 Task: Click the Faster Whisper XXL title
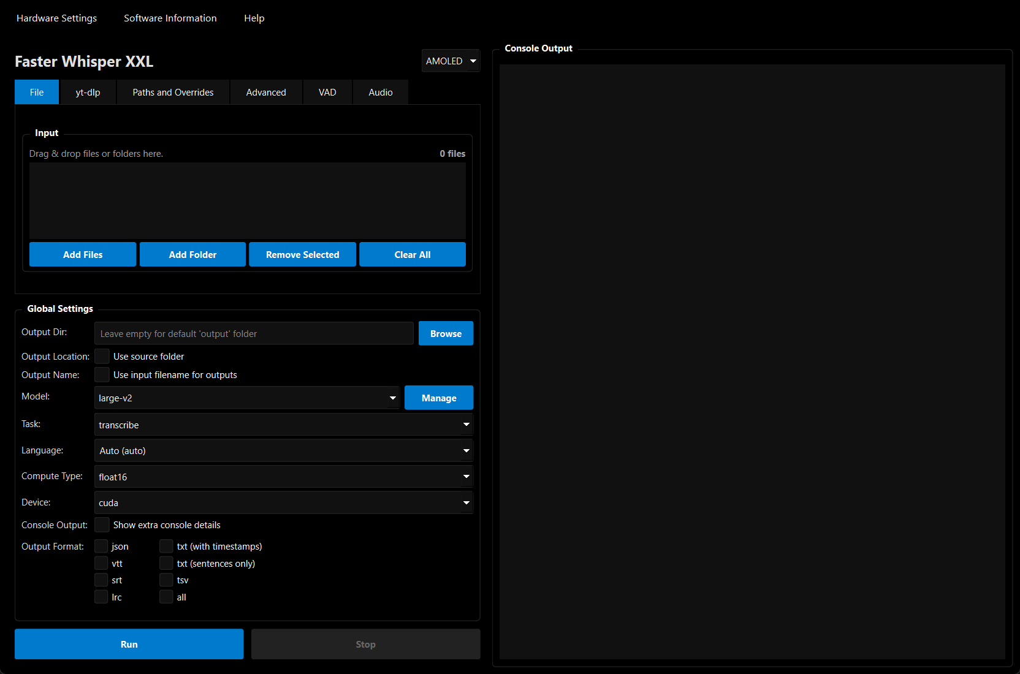click(84, 61)
